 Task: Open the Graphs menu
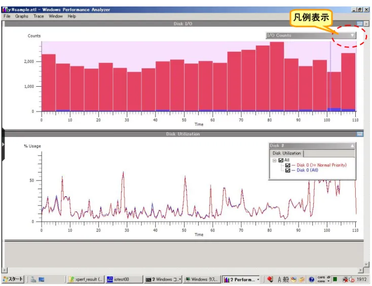22,16
